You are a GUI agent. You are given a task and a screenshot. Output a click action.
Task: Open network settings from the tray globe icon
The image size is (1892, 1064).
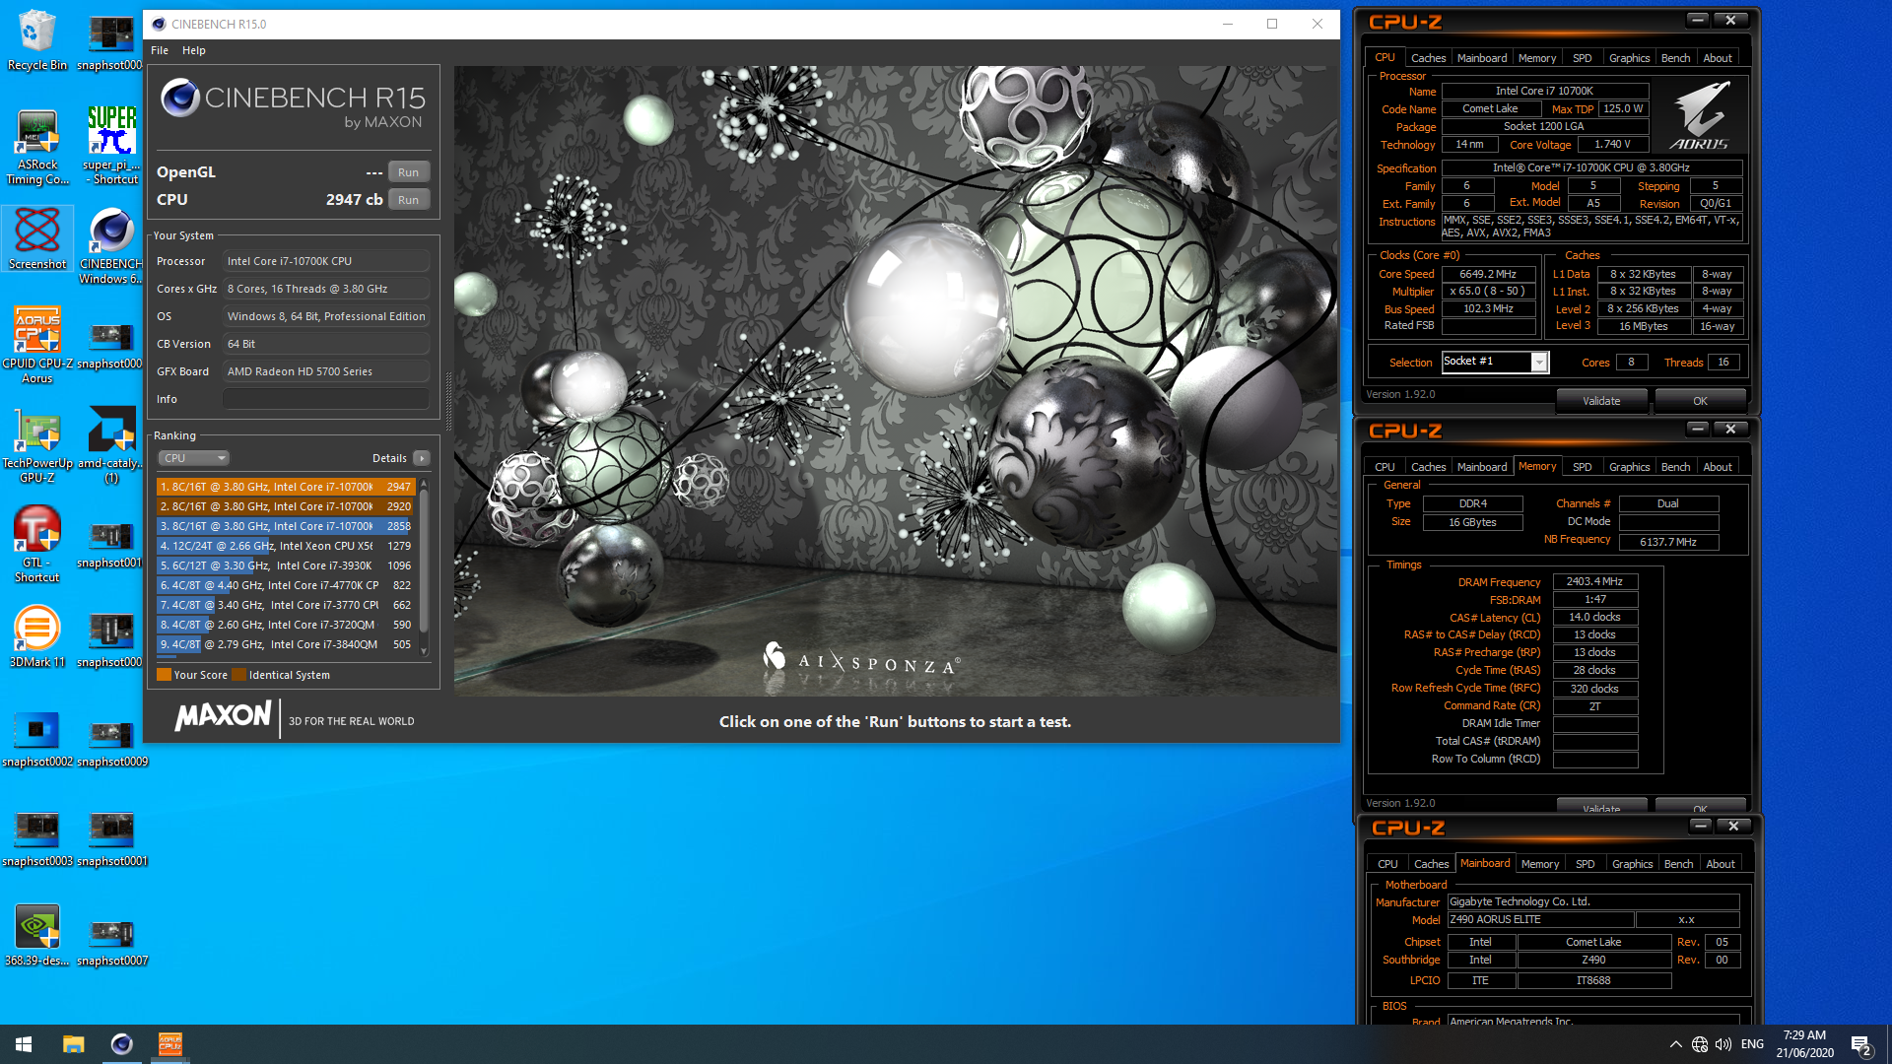1699,1044
